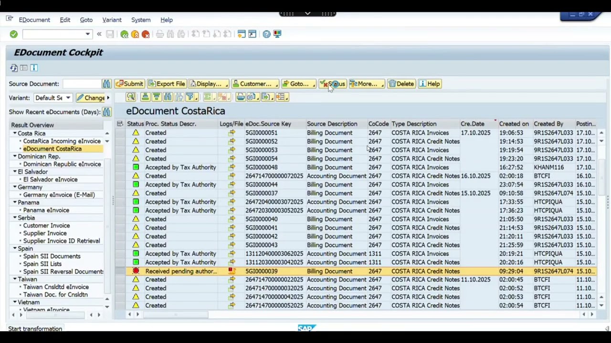Select Dominican Republic eInvoice tree item

coord(62,164)
